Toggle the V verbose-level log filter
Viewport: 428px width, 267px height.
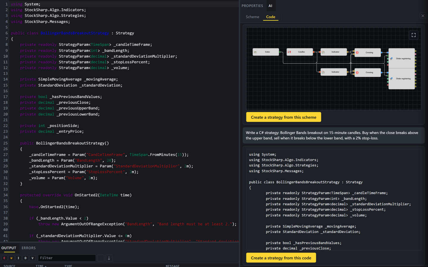pos(32,258)
